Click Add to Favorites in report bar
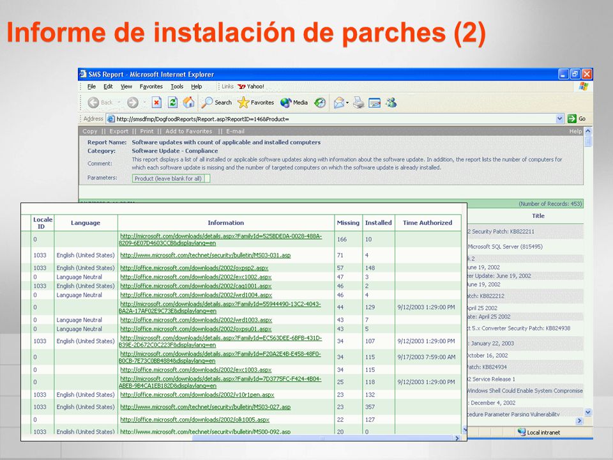613x460 pixels. coord(189,132)
